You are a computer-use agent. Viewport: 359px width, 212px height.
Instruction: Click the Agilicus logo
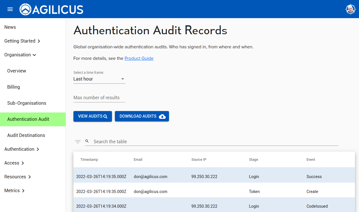point(52,9)
